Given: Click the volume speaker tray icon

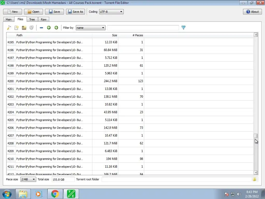Looking at the screenshot, I should 239,194.
